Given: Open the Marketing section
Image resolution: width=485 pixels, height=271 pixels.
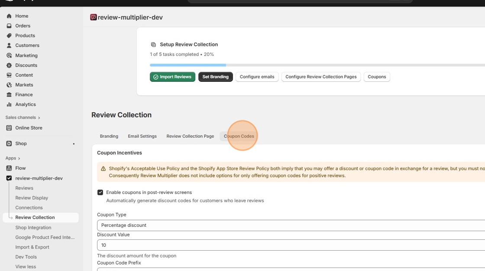Looking at the screenshot, I should [x=9, y=55].
